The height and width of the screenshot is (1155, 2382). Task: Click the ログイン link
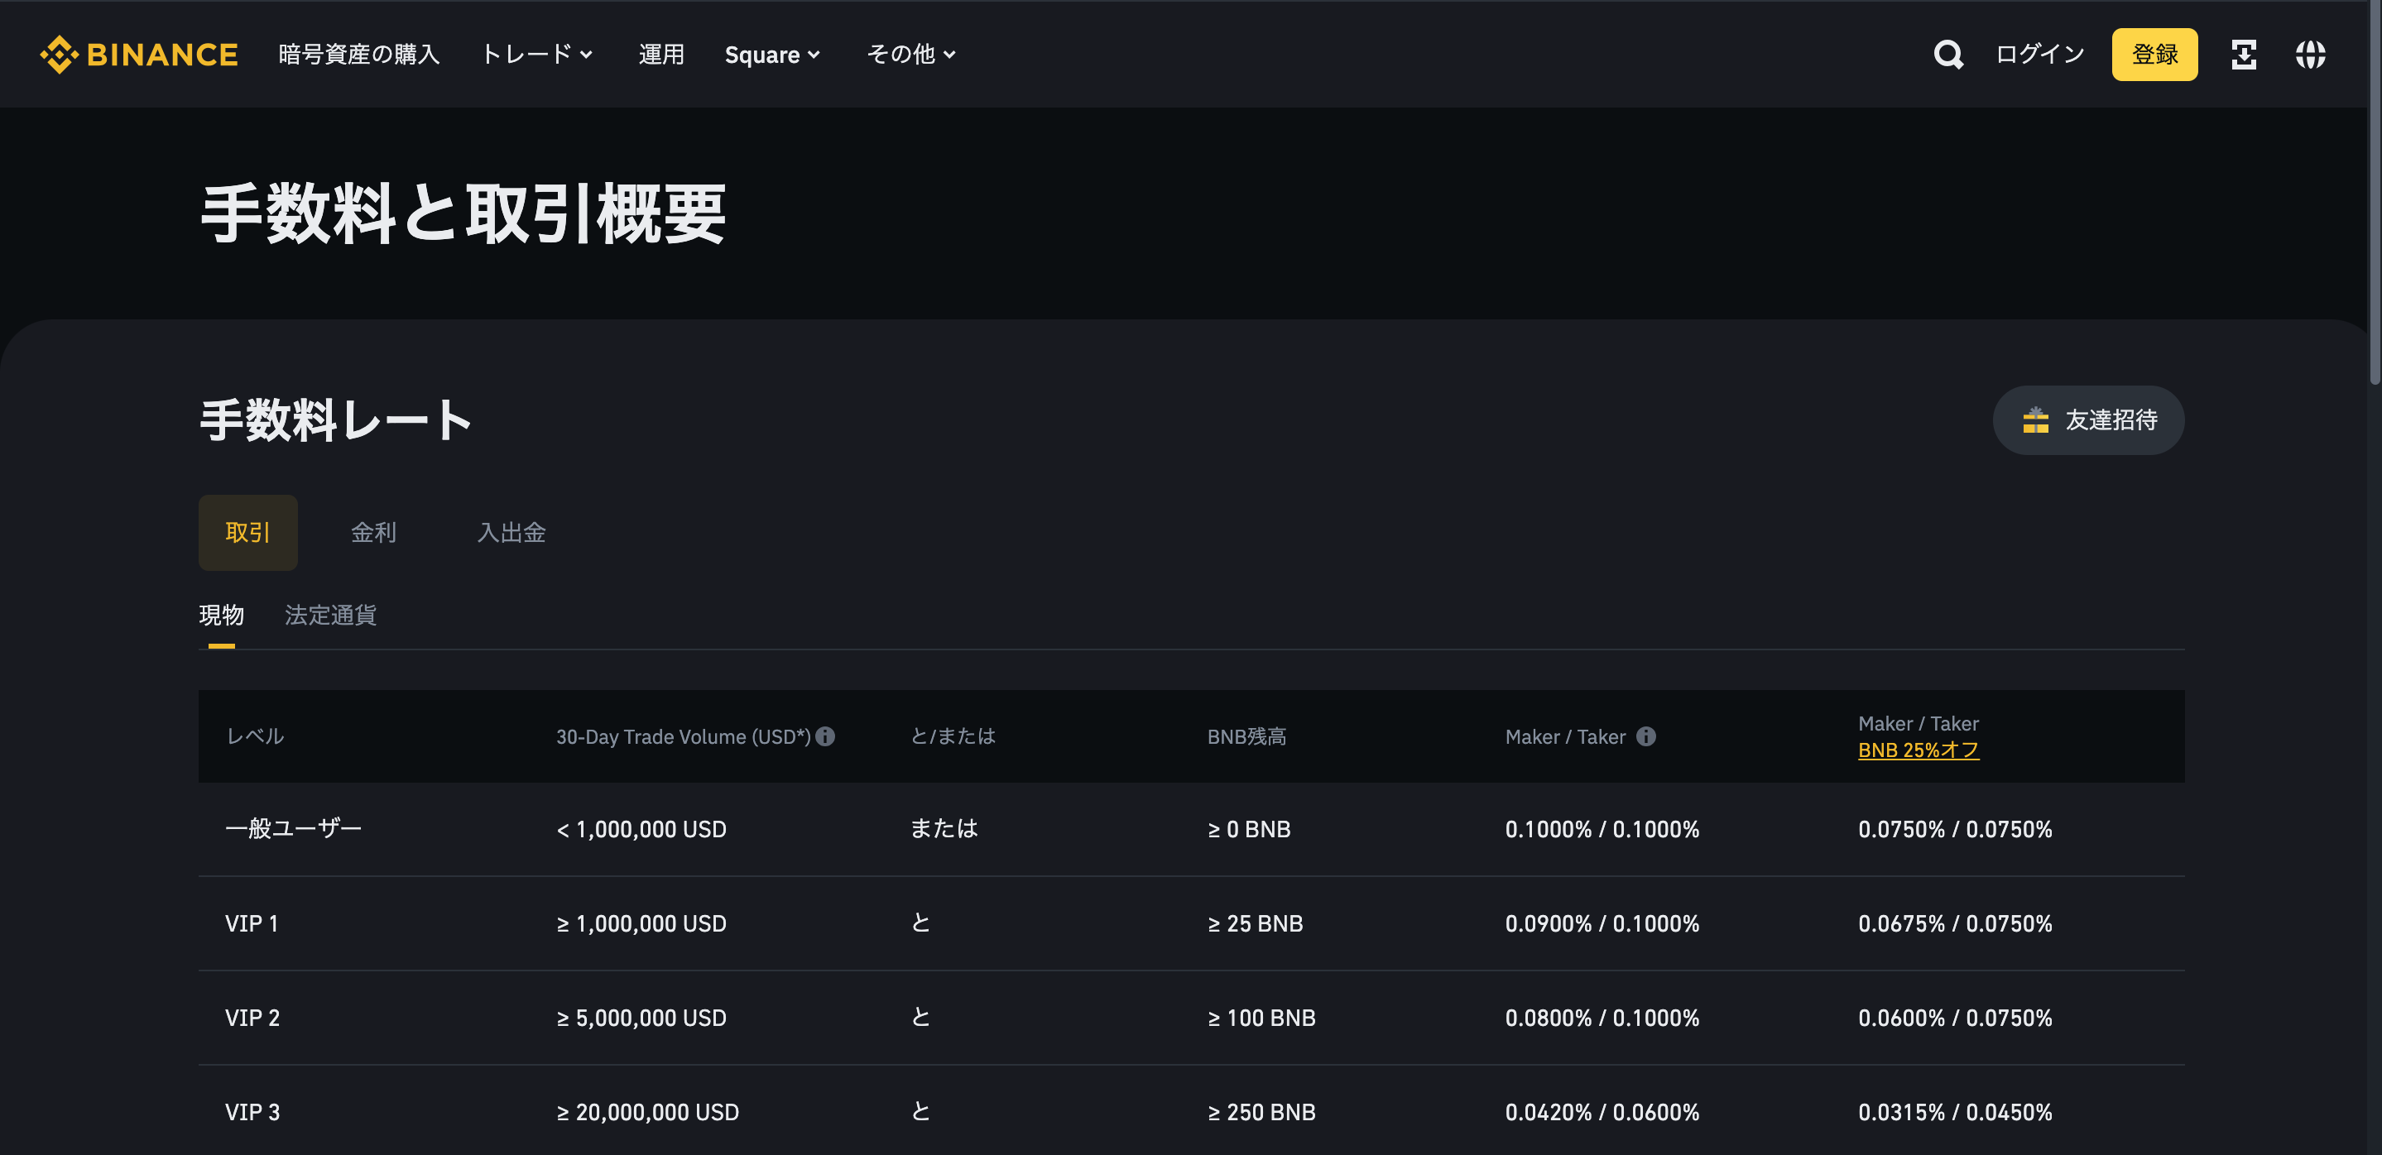2040,55
